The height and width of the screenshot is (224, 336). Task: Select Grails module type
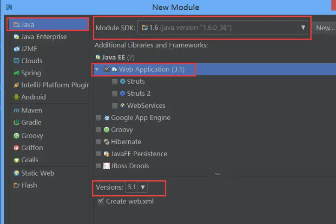coord(49,160)
